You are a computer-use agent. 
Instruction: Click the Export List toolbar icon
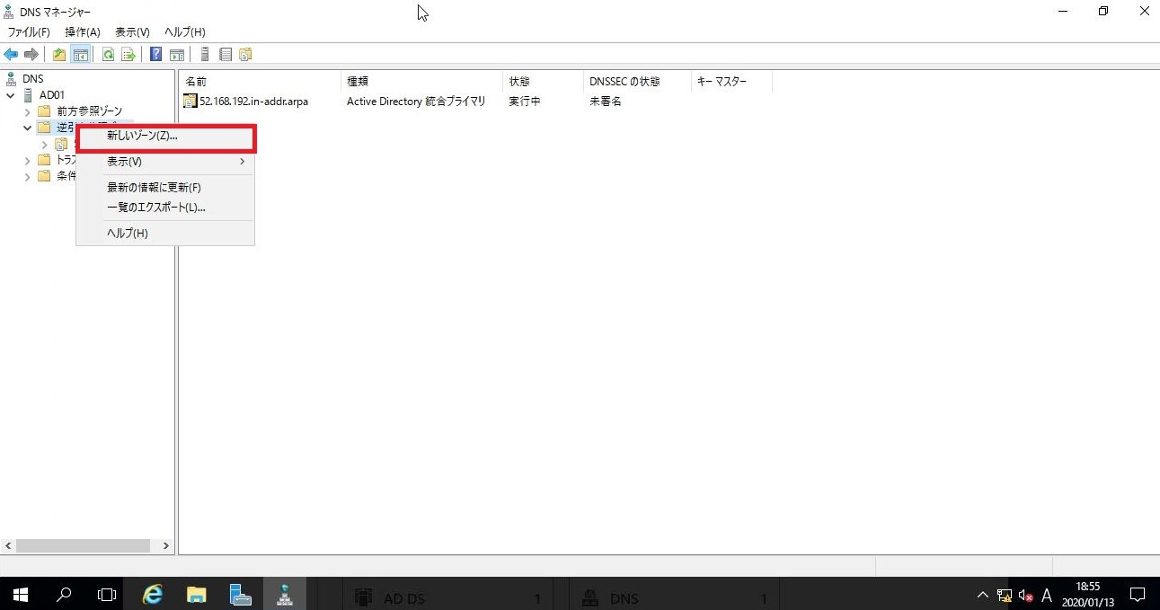[x=128, y=55]
